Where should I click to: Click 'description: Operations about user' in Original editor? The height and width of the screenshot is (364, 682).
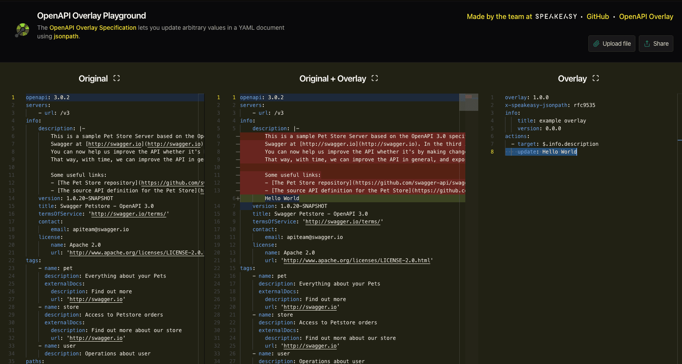click(x=98, y=354)
